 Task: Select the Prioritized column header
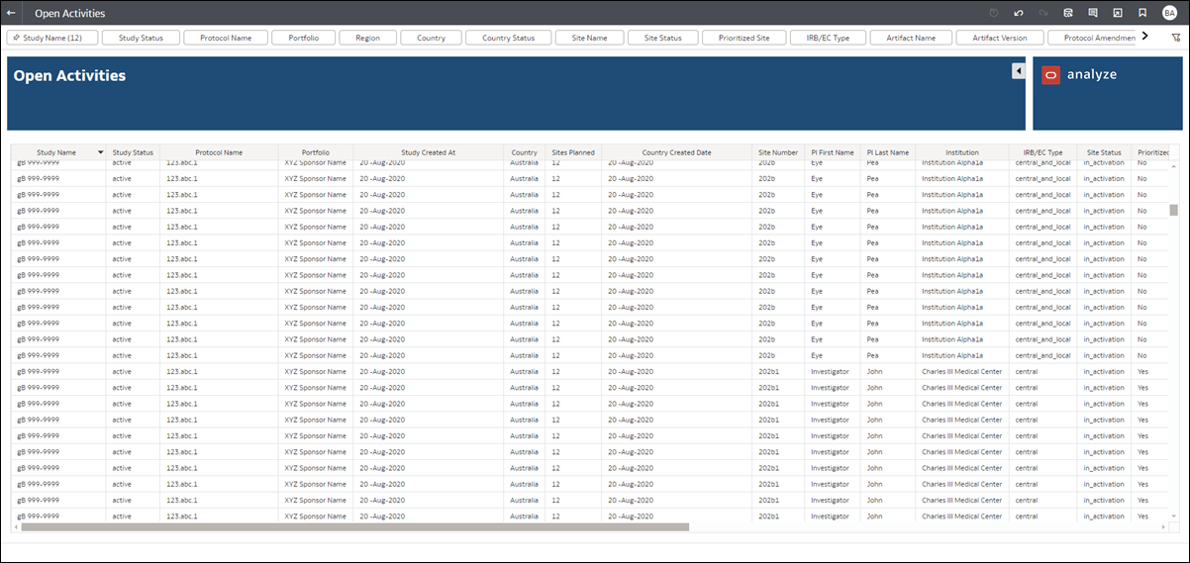[x=1152, y=152]
